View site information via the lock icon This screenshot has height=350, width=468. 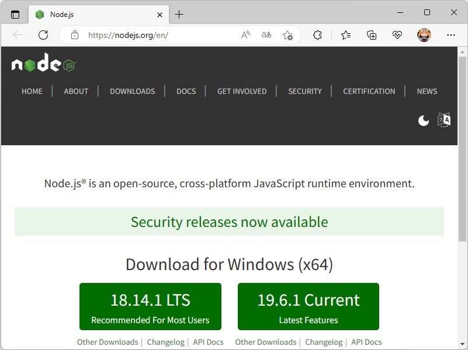pos(74,35)
